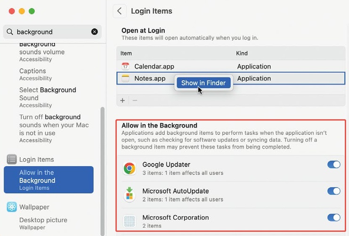349x236 pixels.
Task: Add a login item with plus button
Action: click(x=122, y=101)
